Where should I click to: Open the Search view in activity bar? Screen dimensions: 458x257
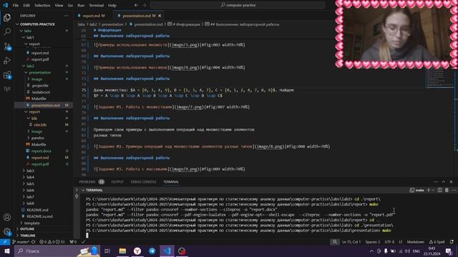click(x=7, y=31)
